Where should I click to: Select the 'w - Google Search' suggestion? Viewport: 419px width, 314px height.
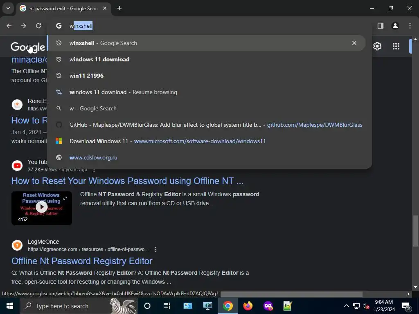point(206,108)
